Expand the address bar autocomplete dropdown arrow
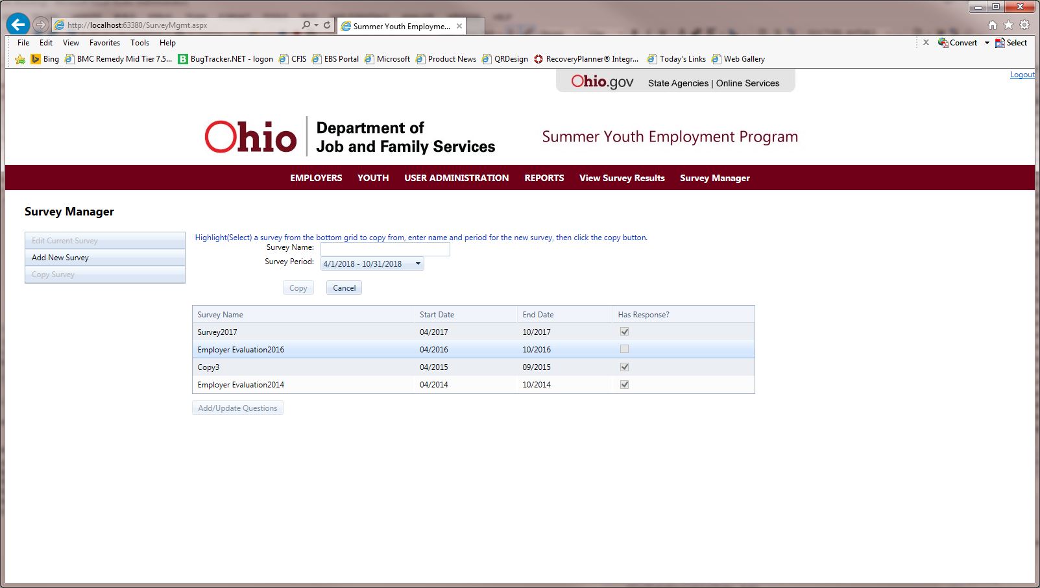This screenshot has height=588, width=1040. click(316, 25)
